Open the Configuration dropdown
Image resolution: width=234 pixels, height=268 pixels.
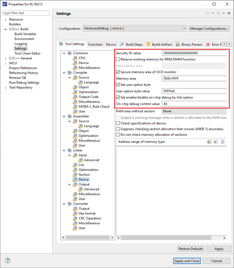135,28
